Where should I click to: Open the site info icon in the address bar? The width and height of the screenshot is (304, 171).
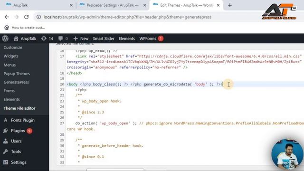click(x=39, y=17)
